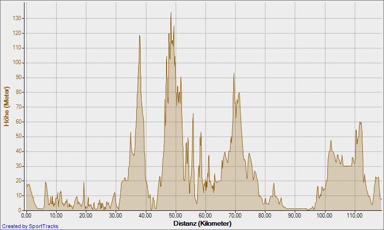Click the 80,00 distance axis label
Viewport: 384px width, 230px height.
pyautogui.click(x=265, y=216)
